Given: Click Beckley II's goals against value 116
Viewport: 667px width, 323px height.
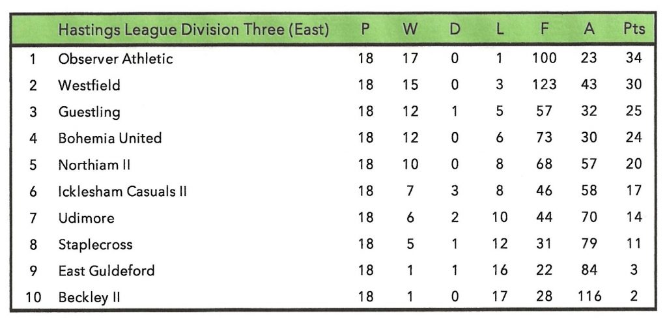Looking at the screenshot, I should coord(589,298).
